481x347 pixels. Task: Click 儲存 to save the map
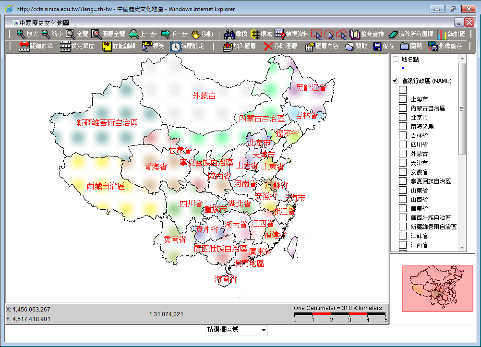tap(384, 46)
